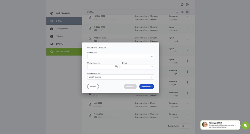Expand the Плательщик dropdown

tap(120, 57)
